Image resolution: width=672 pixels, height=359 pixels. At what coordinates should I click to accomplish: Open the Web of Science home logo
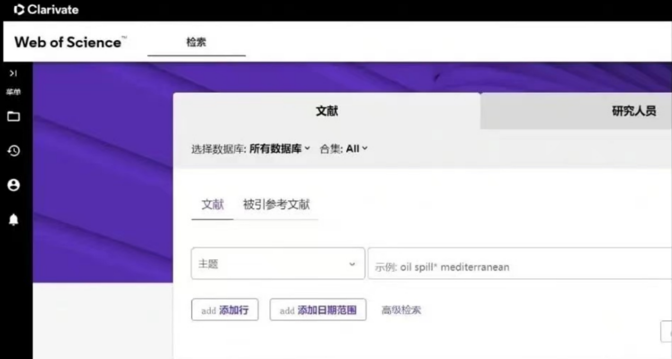click(x=70, y=42)
